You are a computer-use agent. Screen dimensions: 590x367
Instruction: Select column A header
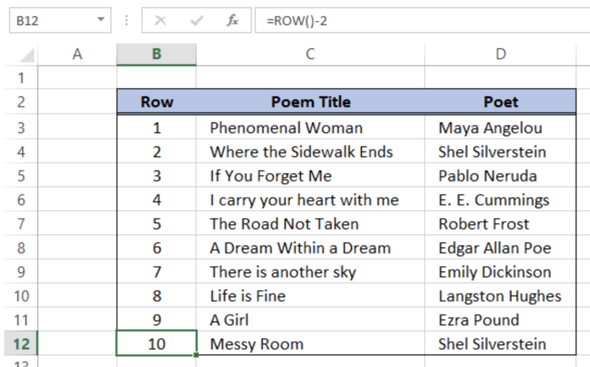[77, 54]
